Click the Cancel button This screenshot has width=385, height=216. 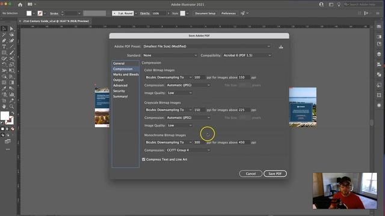251,173
